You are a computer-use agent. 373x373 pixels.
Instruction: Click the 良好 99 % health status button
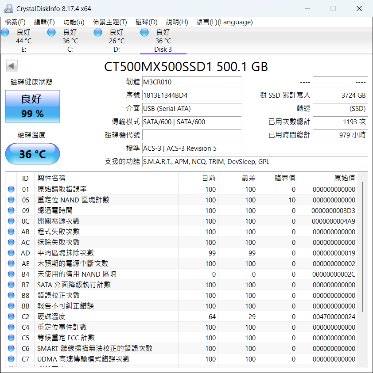coord(32,106)
